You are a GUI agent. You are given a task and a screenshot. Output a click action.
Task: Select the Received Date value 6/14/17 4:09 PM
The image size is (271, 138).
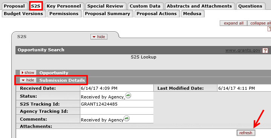click(x=99, y=88)
